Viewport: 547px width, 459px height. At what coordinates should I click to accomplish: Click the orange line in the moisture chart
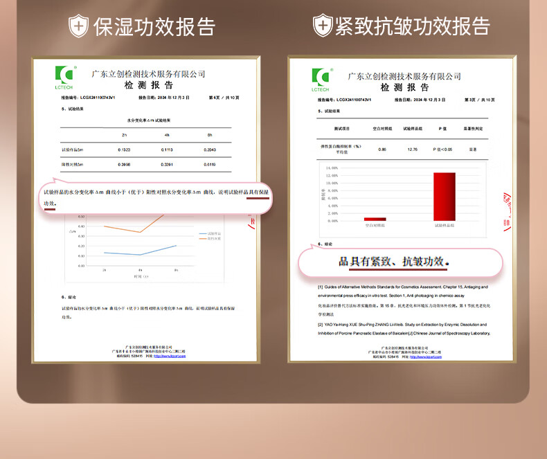click(x=123, y=229)
